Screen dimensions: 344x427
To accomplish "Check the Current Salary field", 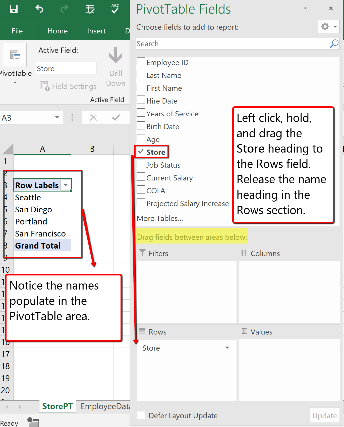I will tap(141, 177).
